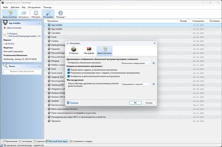This screenshot has height=147, width=222.
Task: Open the C:\Program install folder link
Action: pyautogui.click(x=24, y=35)
